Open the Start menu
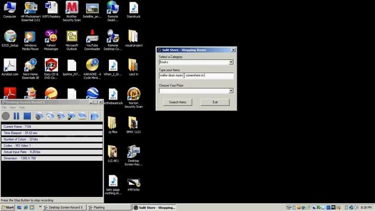 coord(8,207)
